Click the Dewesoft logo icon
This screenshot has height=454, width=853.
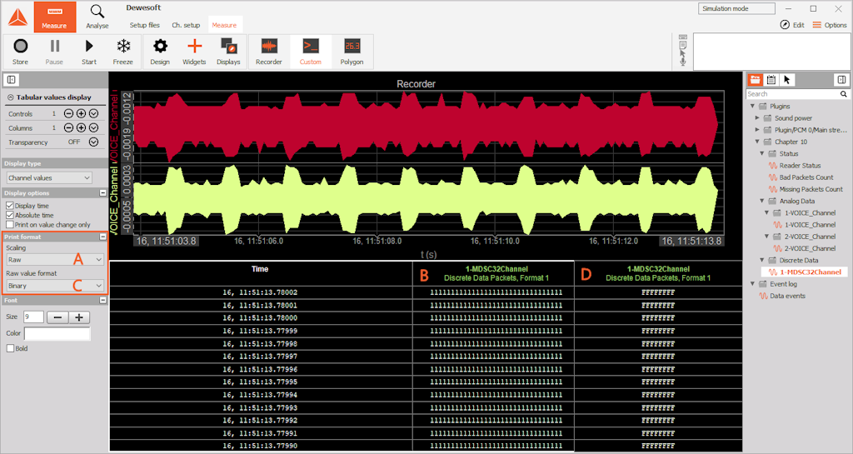coord(17,17)
